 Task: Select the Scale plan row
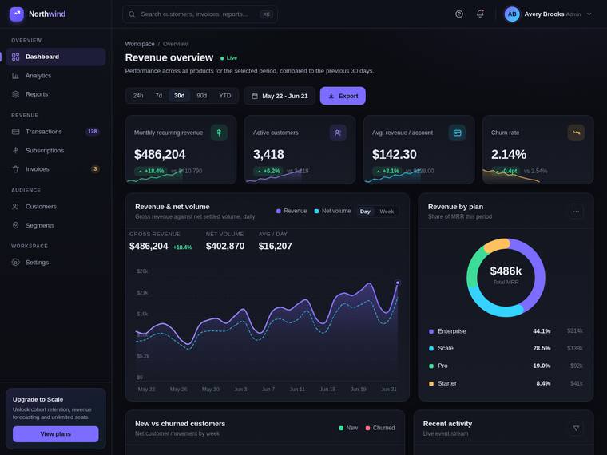pos(506,348)
